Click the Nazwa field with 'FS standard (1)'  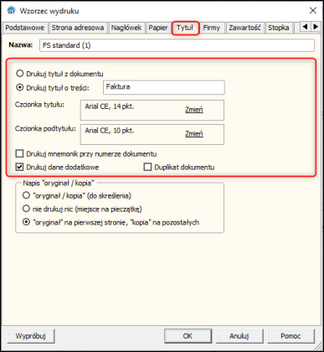click(x=177, y=45)
